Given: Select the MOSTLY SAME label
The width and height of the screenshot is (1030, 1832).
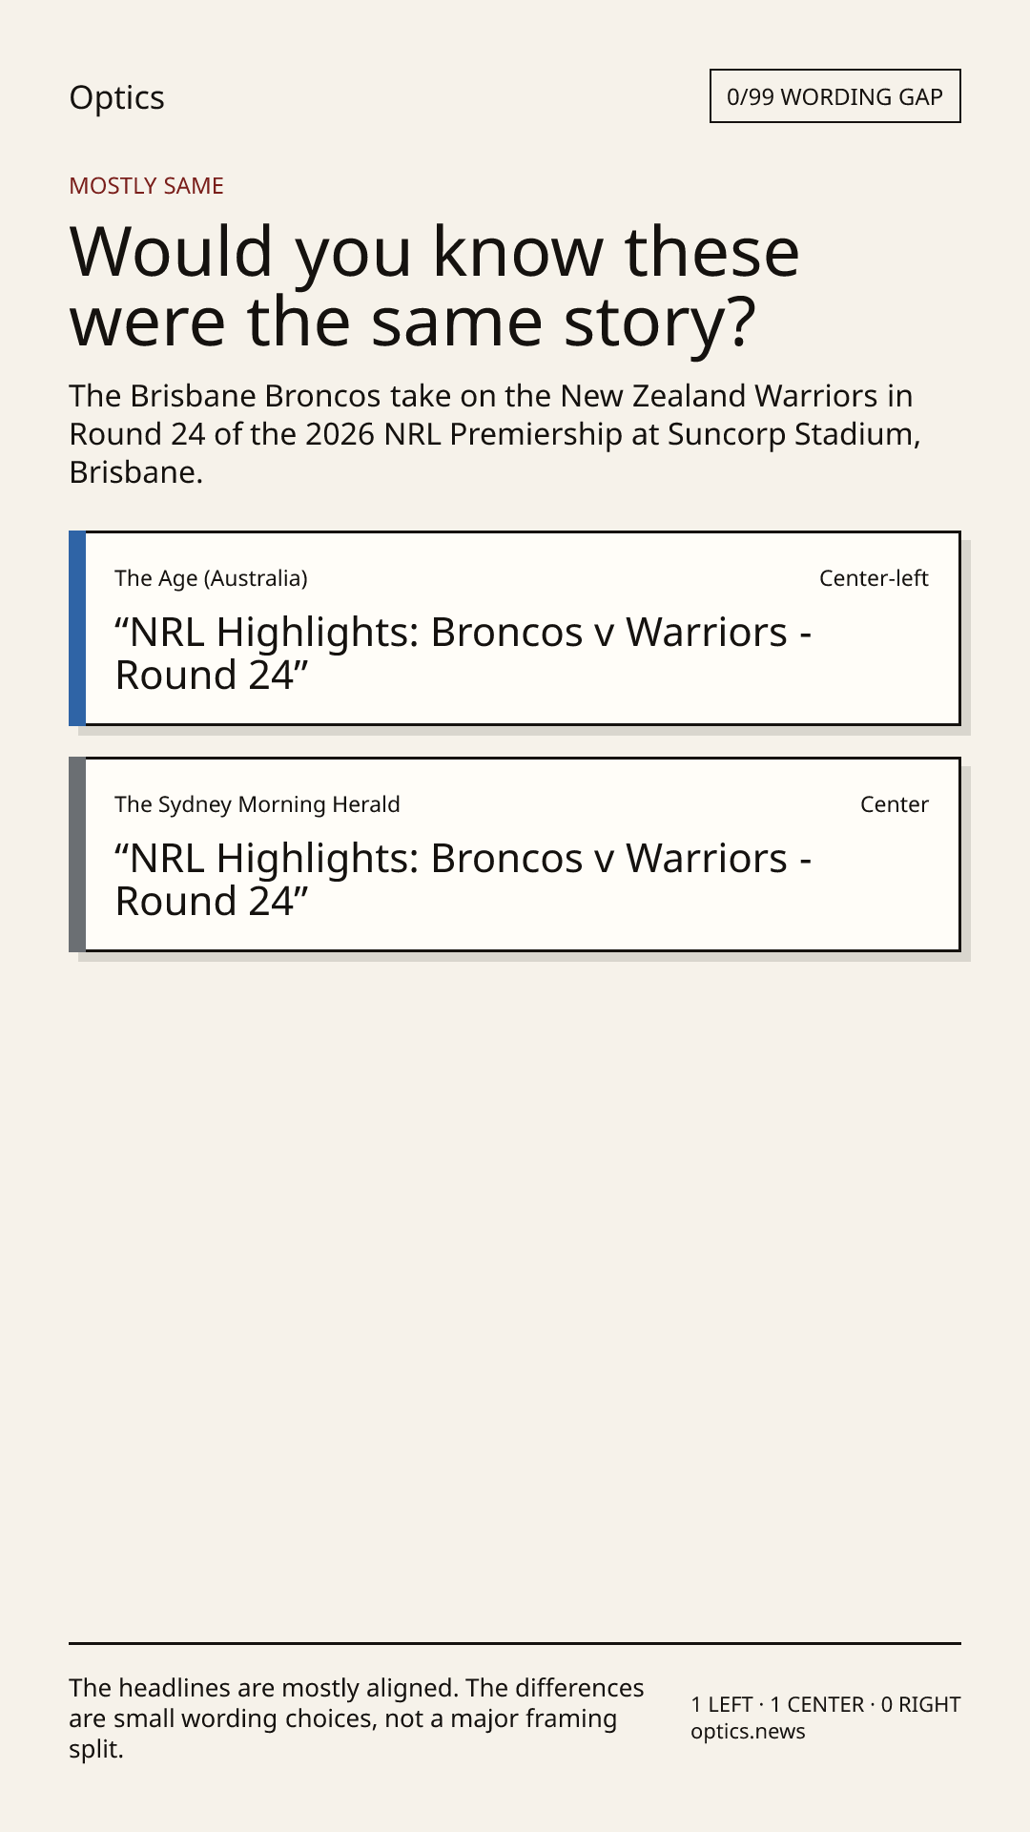Looking at the screenshot, I should pyautogui.click(x=146, y=186).
